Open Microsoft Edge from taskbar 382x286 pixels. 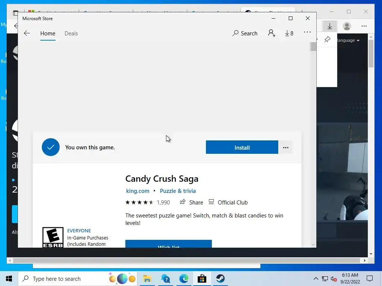[x=184, y=279]
